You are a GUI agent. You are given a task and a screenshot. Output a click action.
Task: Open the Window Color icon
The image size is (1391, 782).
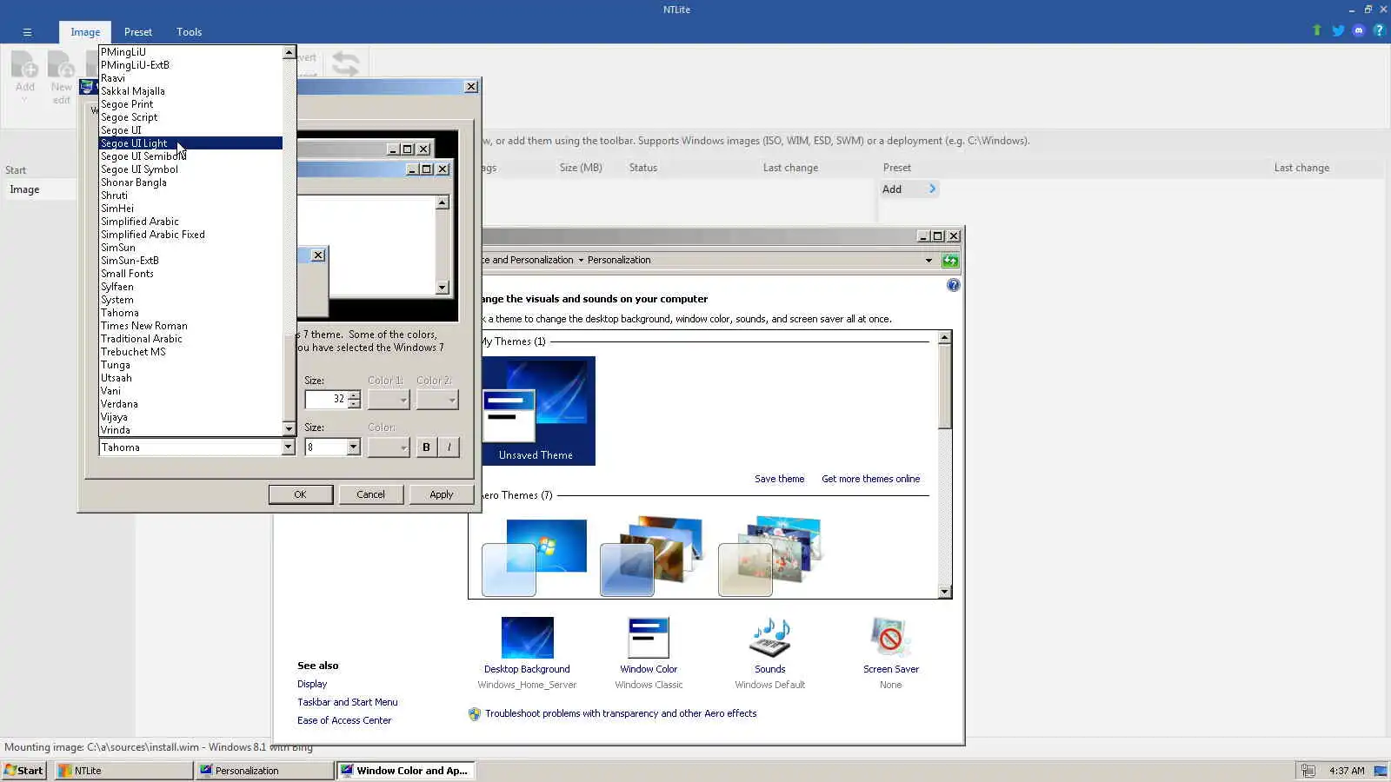[649, 638]
